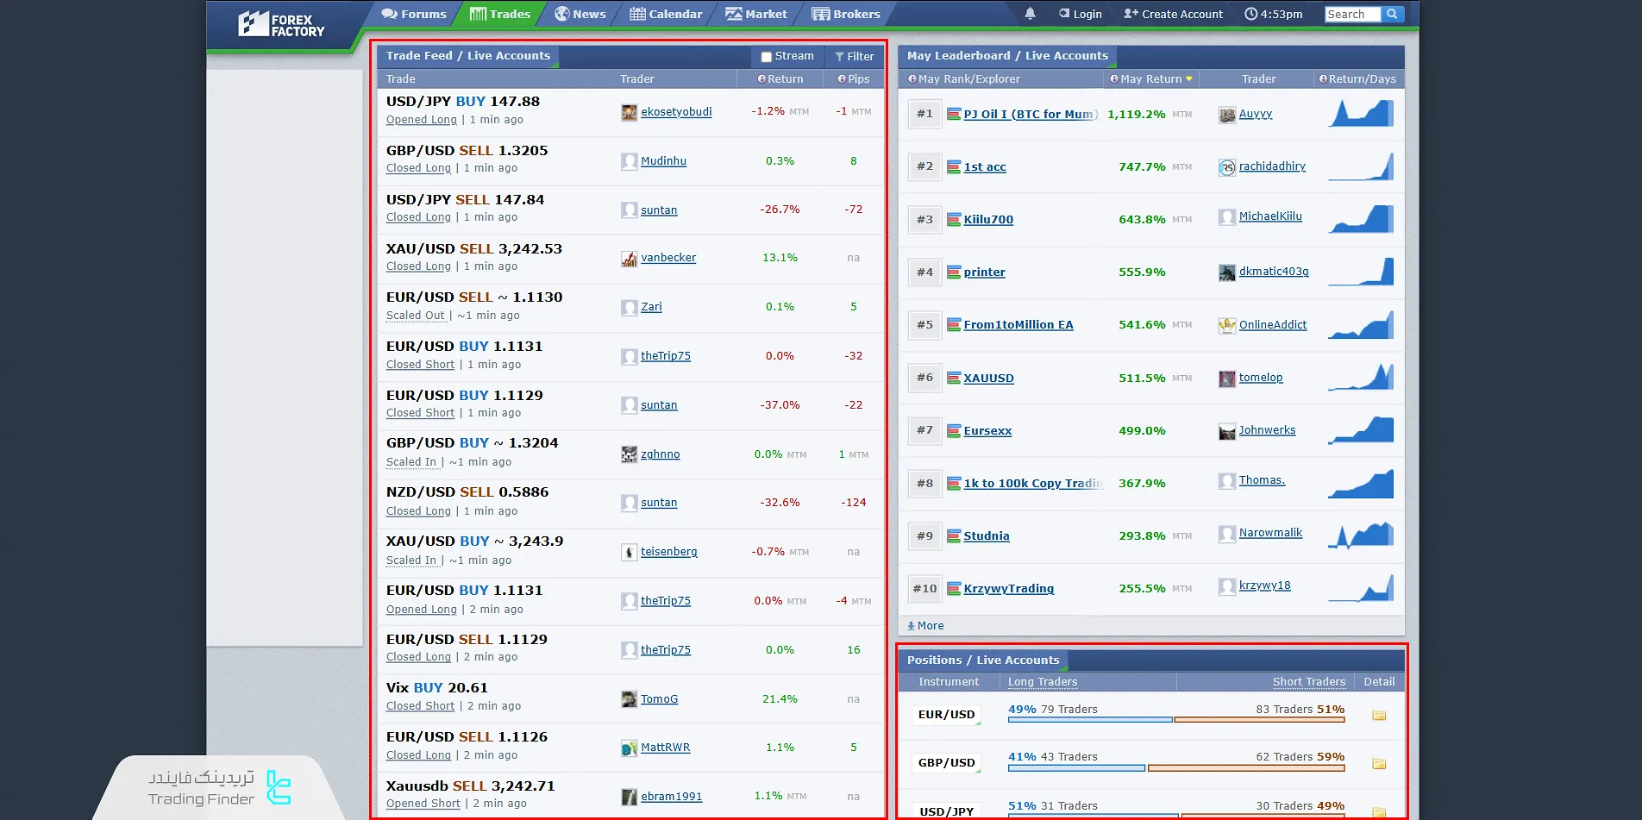This screenshot has width=1642, height=820.
Task: Open explorer icon for PJ Oil I
Action: [x=954, y=114]
